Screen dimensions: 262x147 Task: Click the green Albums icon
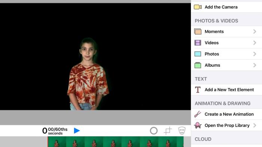point(198,65)
